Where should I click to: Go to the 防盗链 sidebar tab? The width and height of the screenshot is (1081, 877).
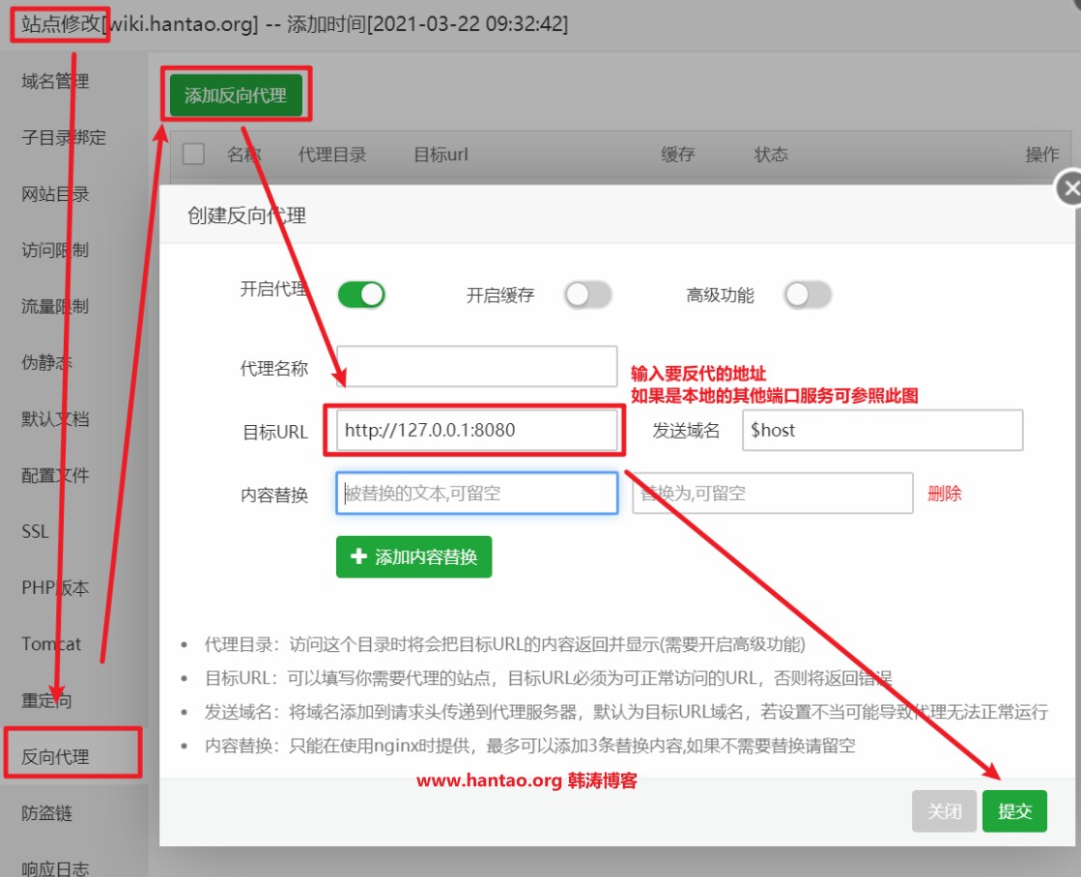coord(47,813)
